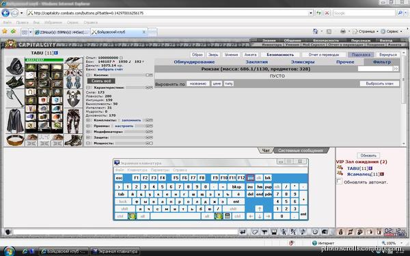Click the eraser icon in chat toolbar
The image size is (410, 256).
255,232
